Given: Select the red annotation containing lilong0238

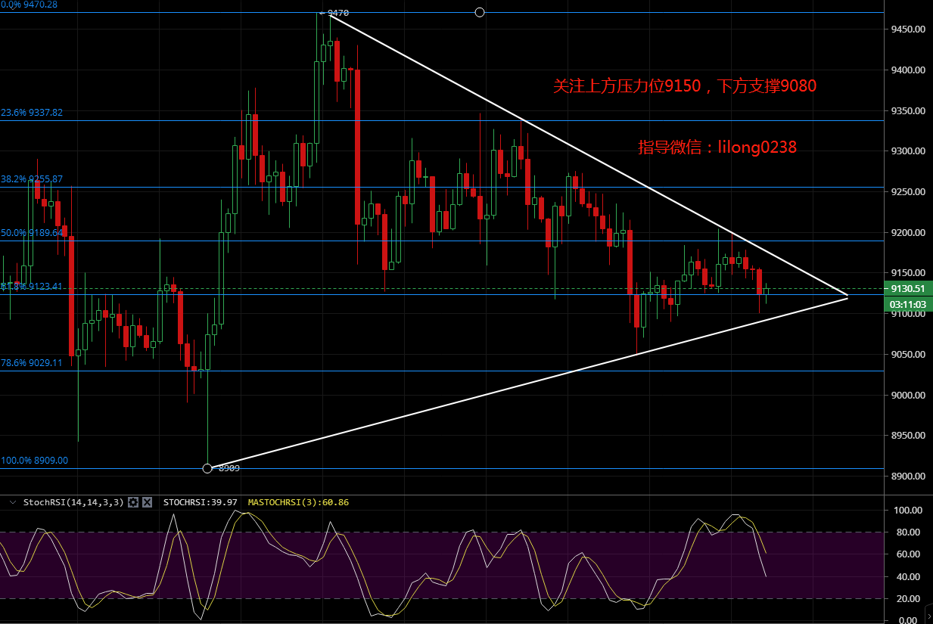Looking at the screenshot, I should pos(717,147).
